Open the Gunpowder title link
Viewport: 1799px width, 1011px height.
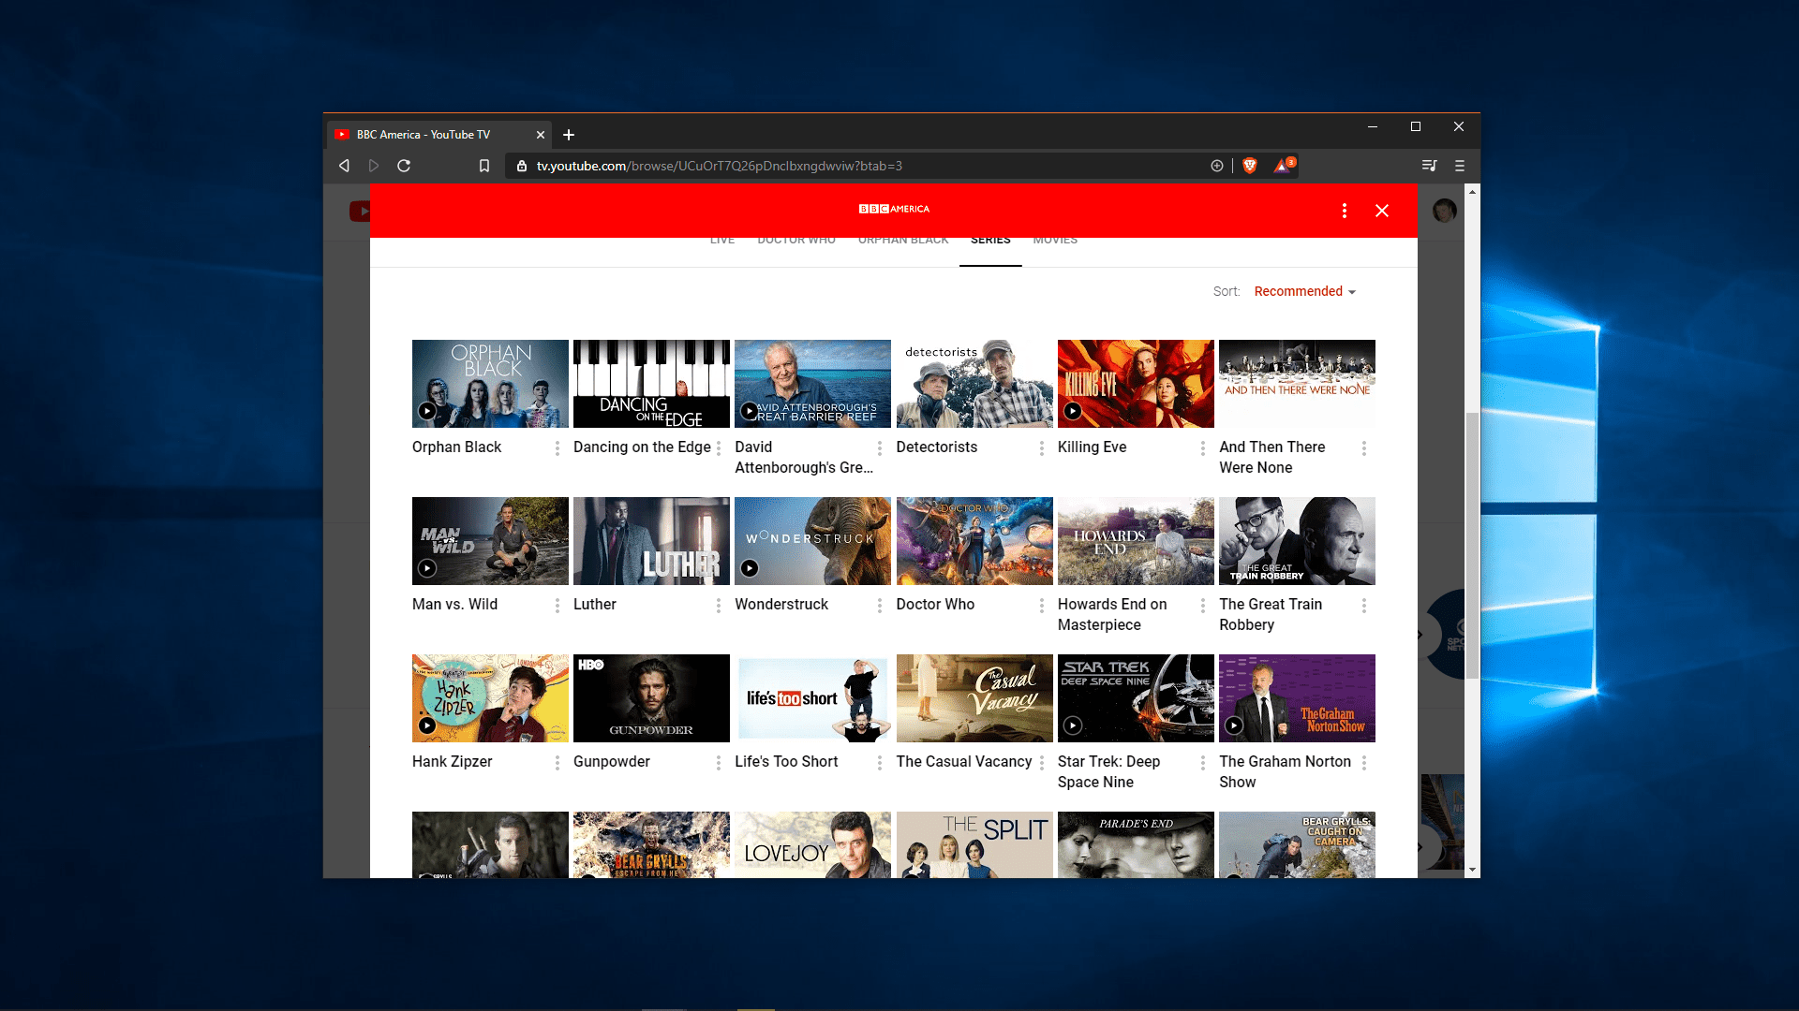pos(612,762)
